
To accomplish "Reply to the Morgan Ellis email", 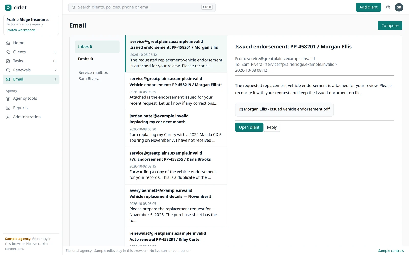I will point(272,127).
